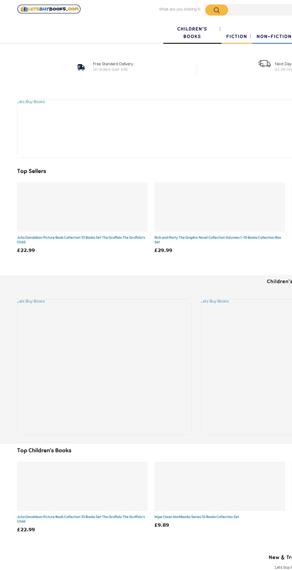
Task: Open the large left Lets Buy Books children's banner
Action: (x=104, y=367)
